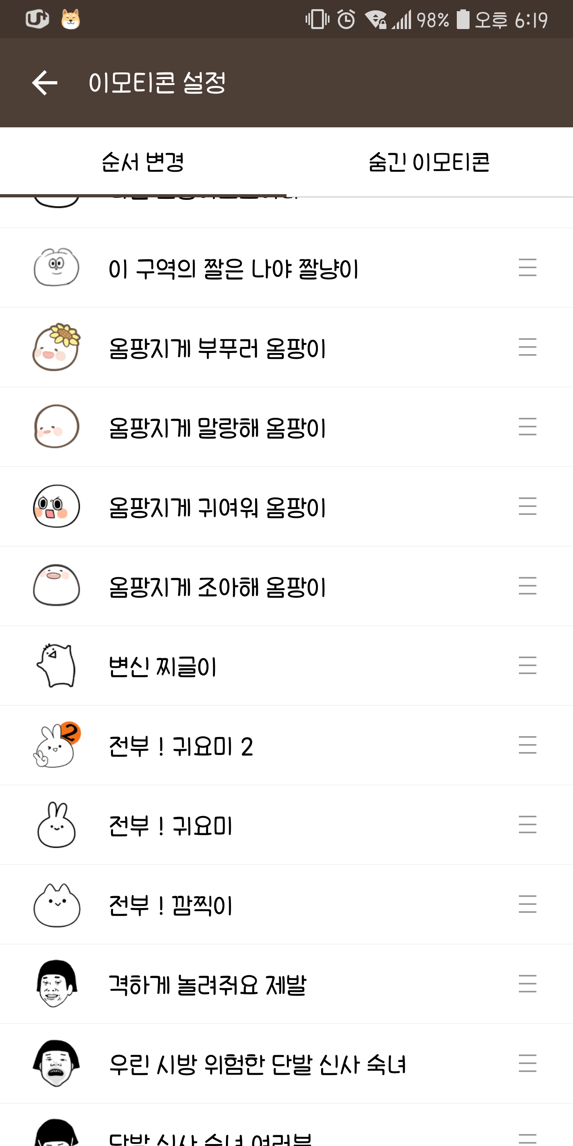Screen dimensions: 573x1146
Task: Tap reorder handle for 이 구역의 짤은 나야 짤냥이
Action: tap(527, 268)
